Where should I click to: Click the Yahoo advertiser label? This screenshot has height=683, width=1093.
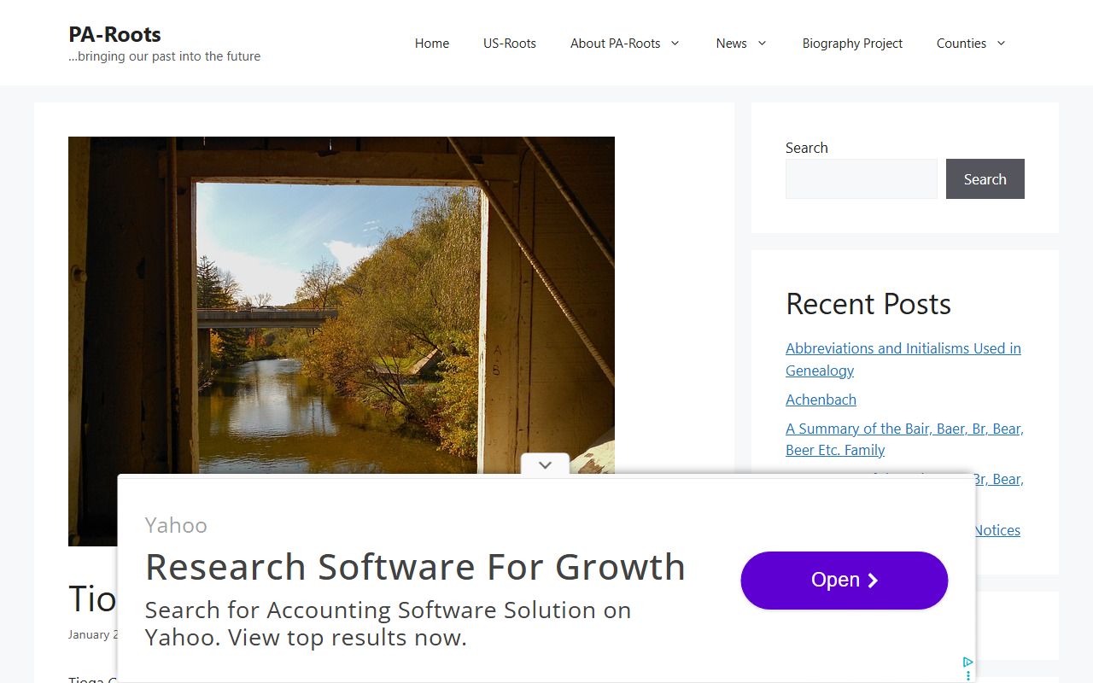(176, 525)
